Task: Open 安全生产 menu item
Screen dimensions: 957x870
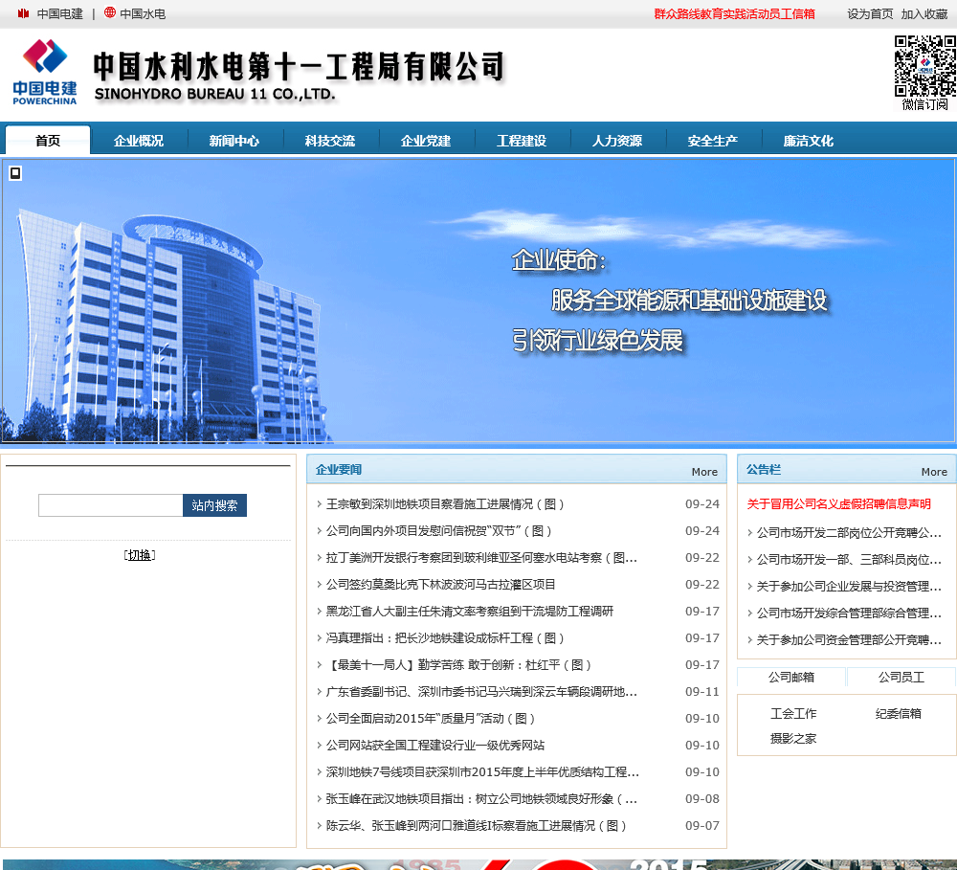Action: [x=713, y=141]
